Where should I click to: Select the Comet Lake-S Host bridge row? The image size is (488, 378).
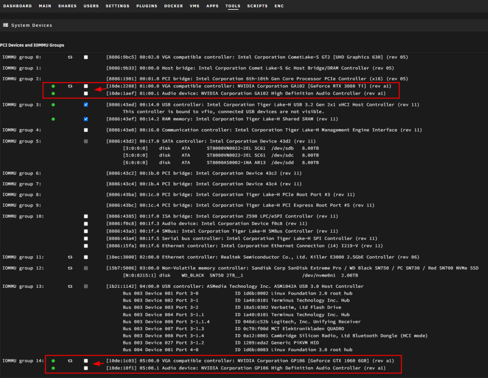pyautogui.click(x=250, y=68)
